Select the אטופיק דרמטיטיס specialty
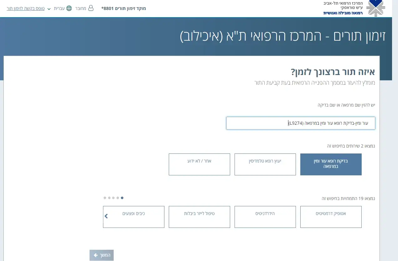 click(331, 217)
